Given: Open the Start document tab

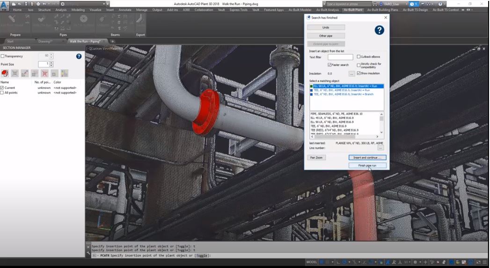Looking at the screenshot, I should [10, 41].
